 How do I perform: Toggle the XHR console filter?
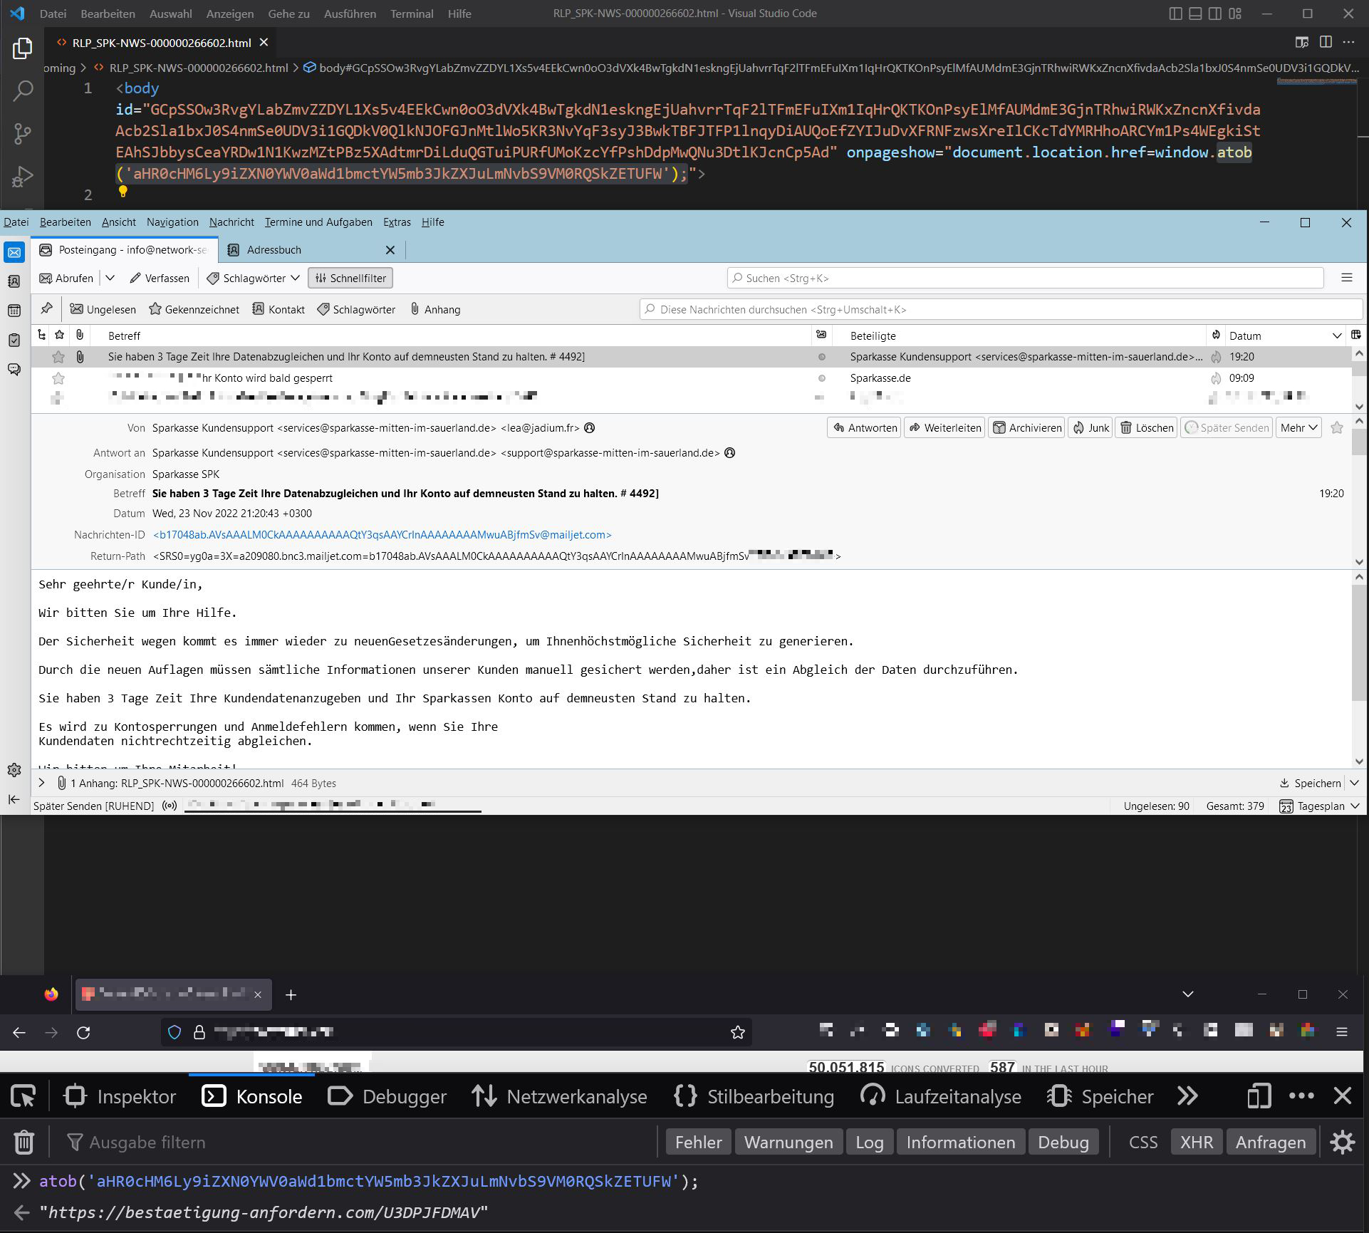(1197, 1143)
